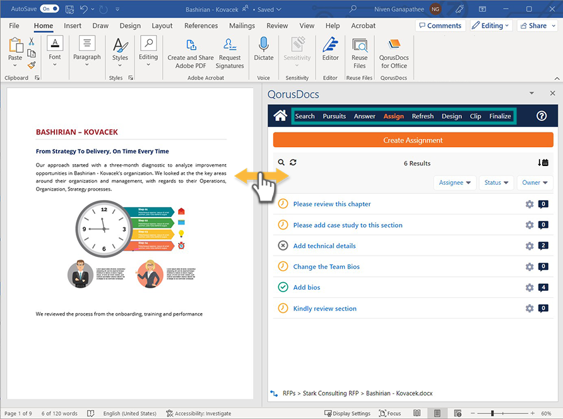Open the 'Add technical details' assignment
Screen dimensions: 563x419
click(x=324, y=246)
